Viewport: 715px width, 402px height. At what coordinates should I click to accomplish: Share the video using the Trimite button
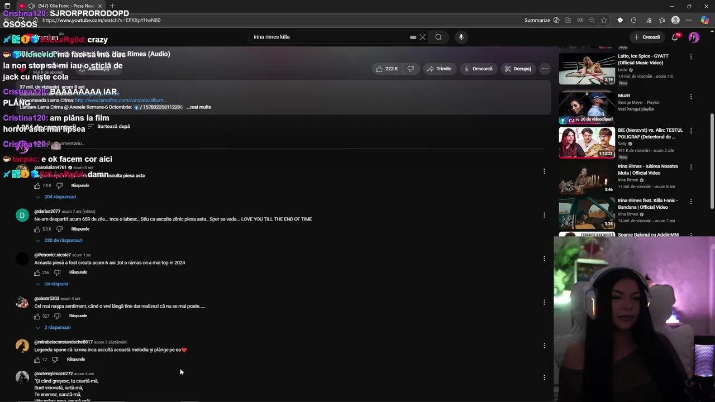[x=439, y=69]
